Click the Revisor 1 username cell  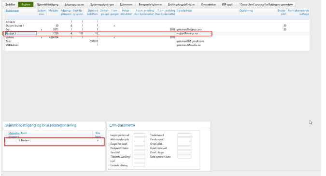tap(21, 33)
